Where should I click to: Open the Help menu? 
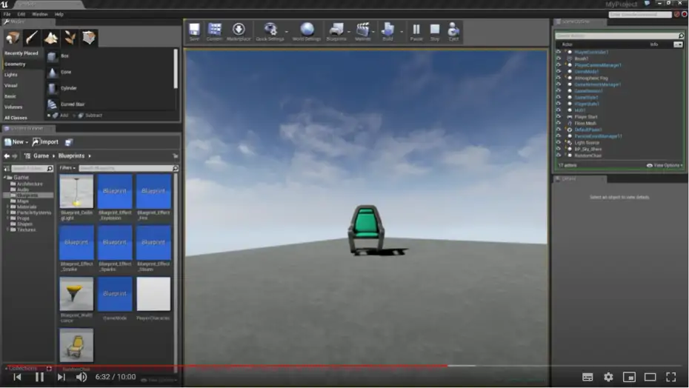pos(59,14)
